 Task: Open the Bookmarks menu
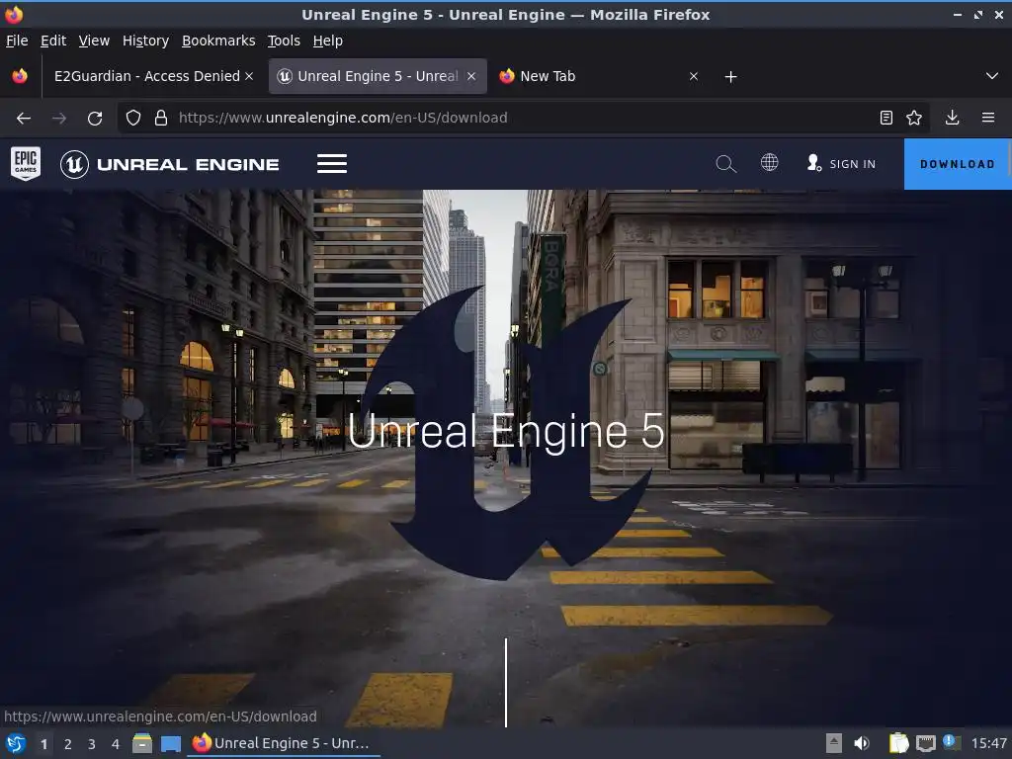[218, 41]
